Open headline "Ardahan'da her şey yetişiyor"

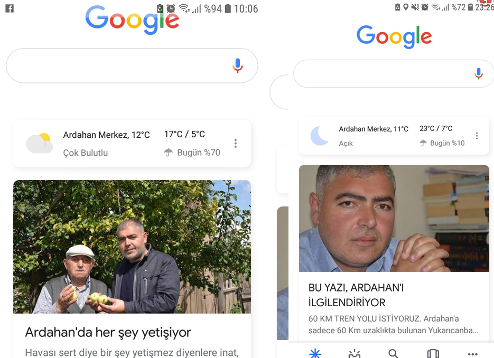pyautogui.click(x=108, y=333)
